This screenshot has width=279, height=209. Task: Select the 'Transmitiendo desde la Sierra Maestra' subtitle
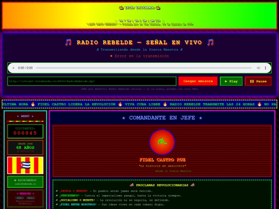point(139,50)
